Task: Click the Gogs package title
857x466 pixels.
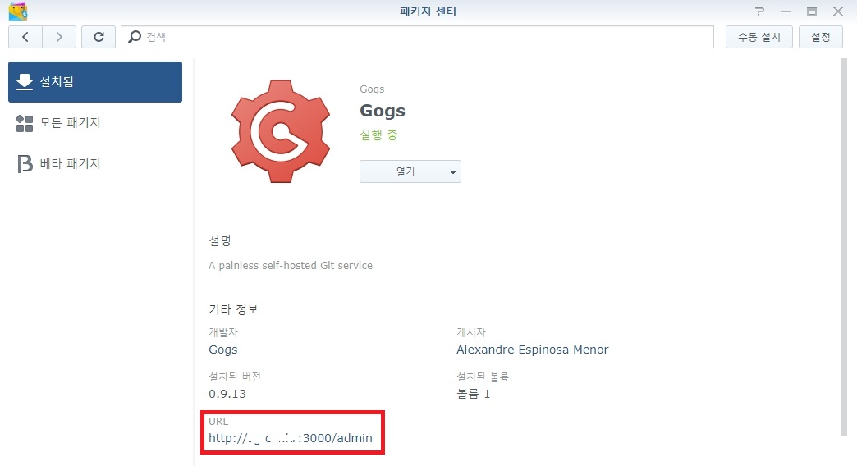Action: 383,111
